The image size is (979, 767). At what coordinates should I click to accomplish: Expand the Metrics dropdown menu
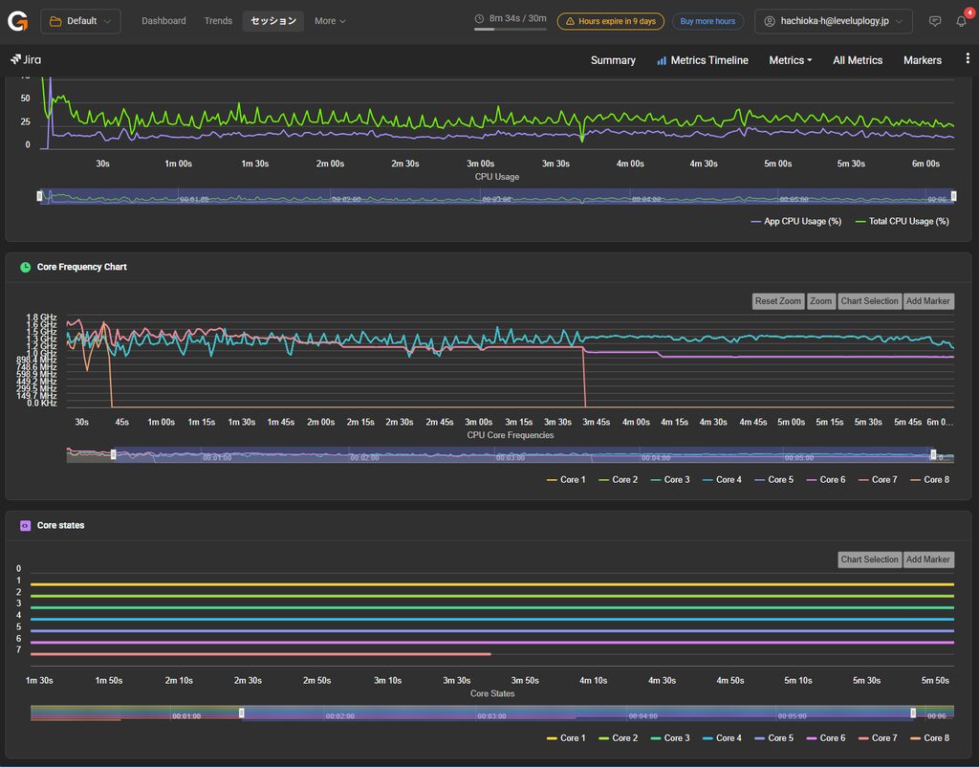tap(791, 60)
